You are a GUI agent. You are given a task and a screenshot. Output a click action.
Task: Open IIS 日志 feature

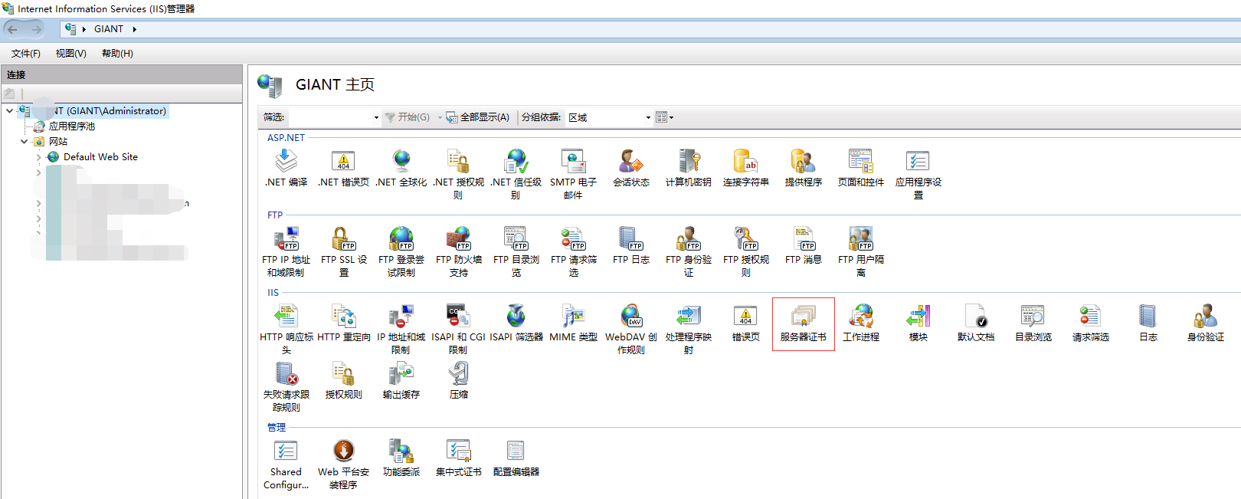(x=1148, y=323)
